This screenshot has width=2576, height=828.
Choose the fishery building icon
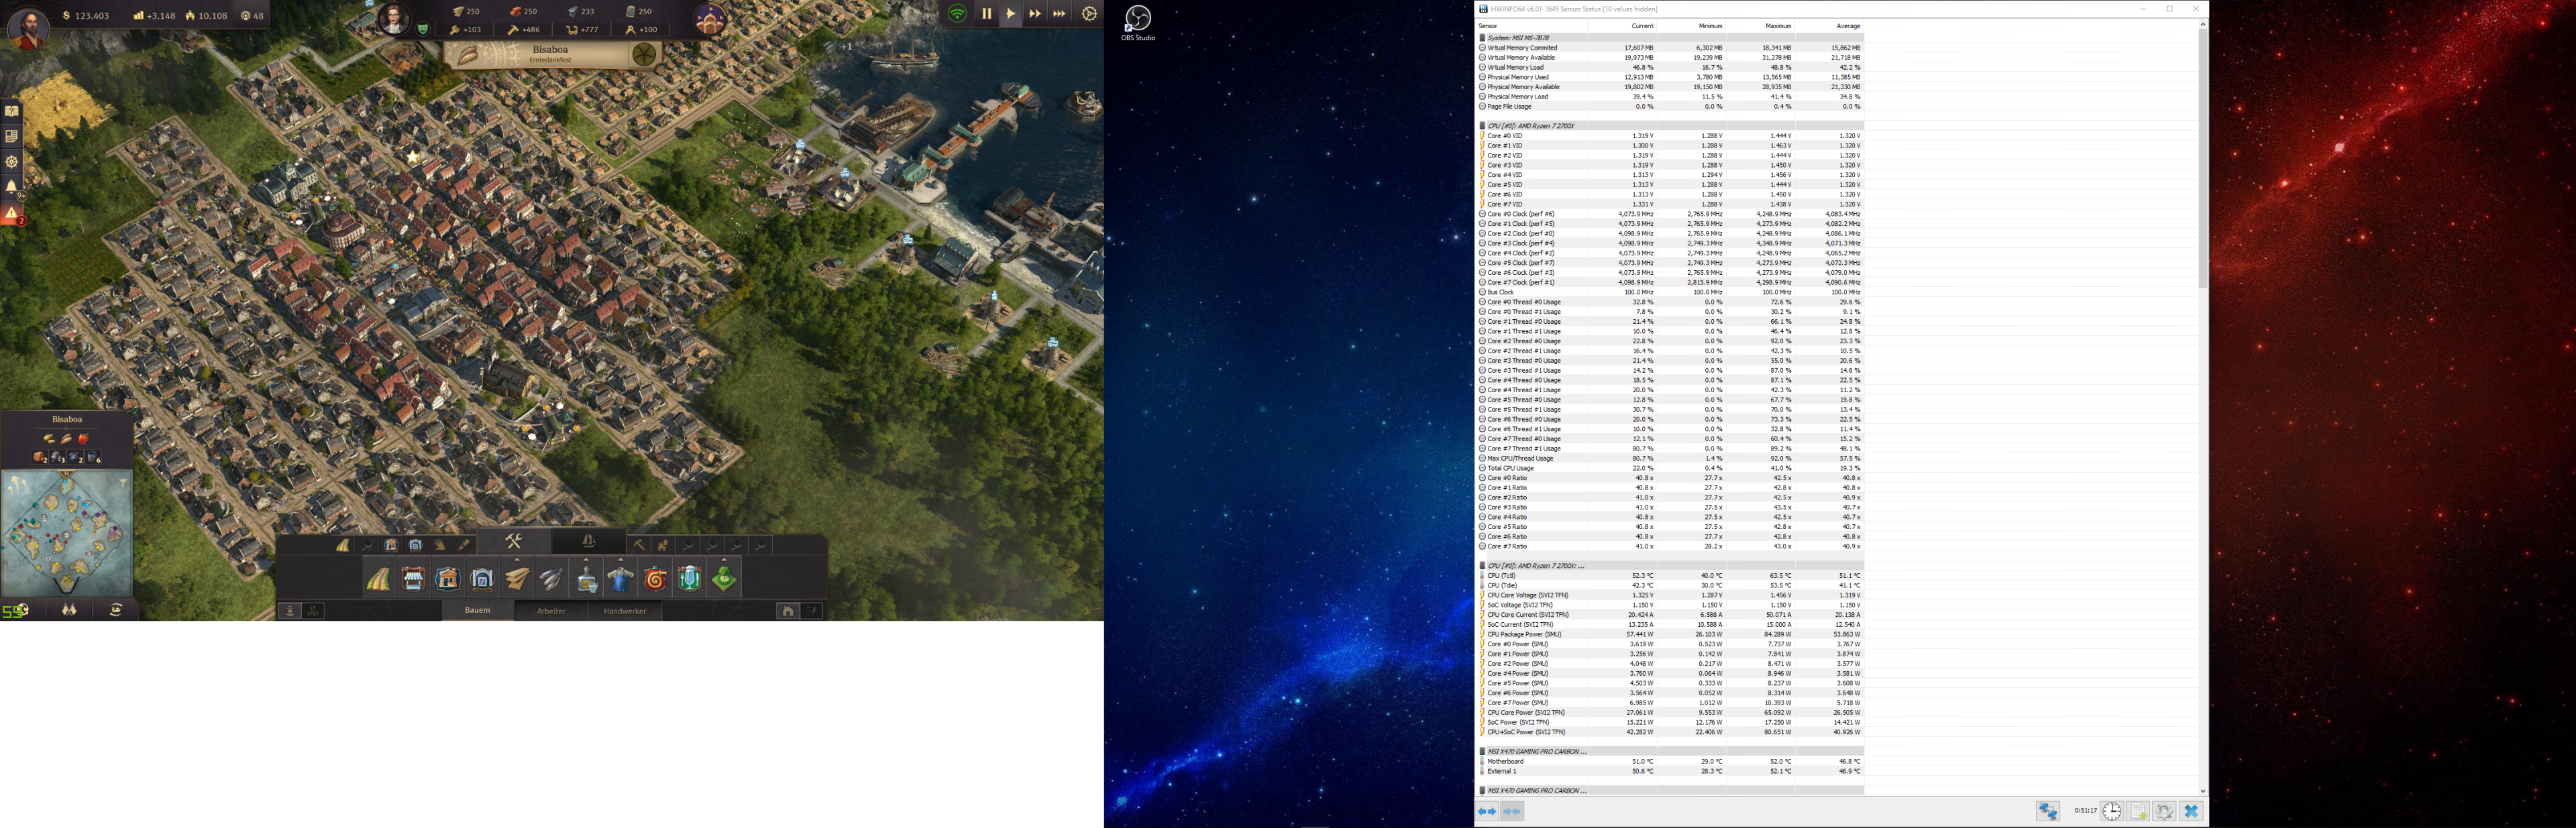click(551, 578)
